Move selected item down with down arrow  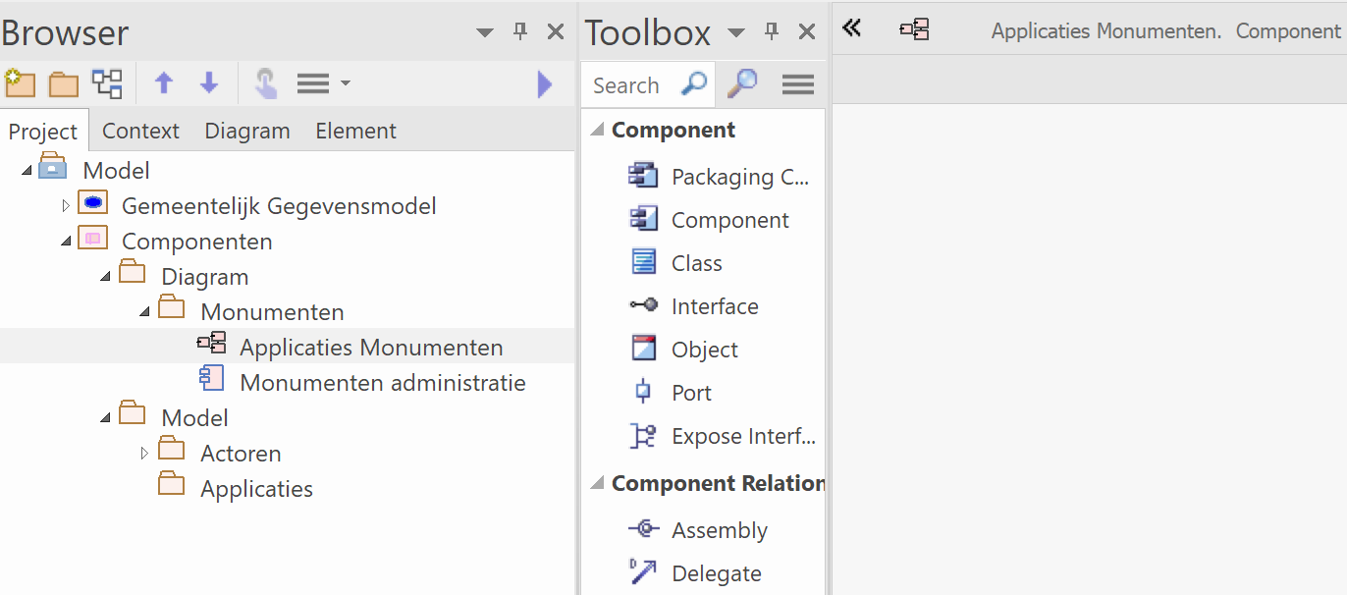pos(208,83)
